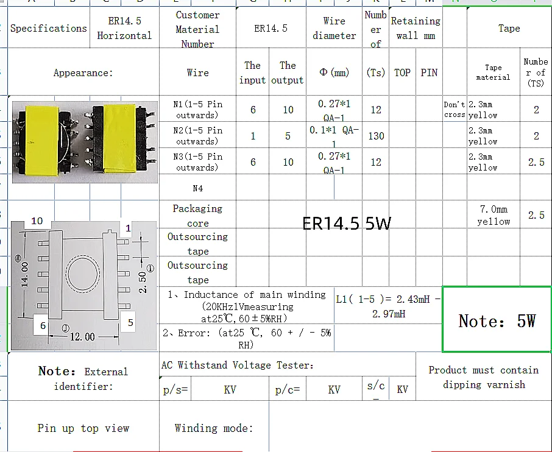Select the "Pin up top view" cell

click(x=83, y=428)
